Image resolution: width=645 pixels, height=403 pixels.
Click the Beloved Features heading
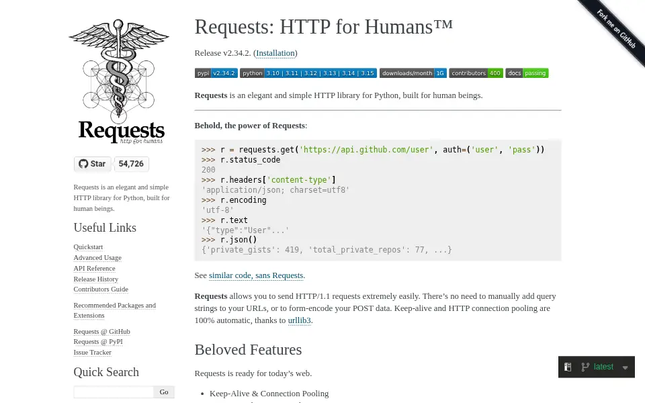pos(248,349)
